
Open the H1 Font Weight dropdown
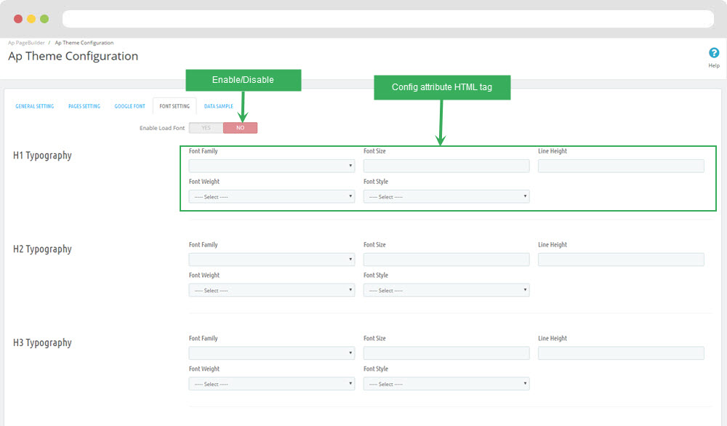(x=271, y=196)
